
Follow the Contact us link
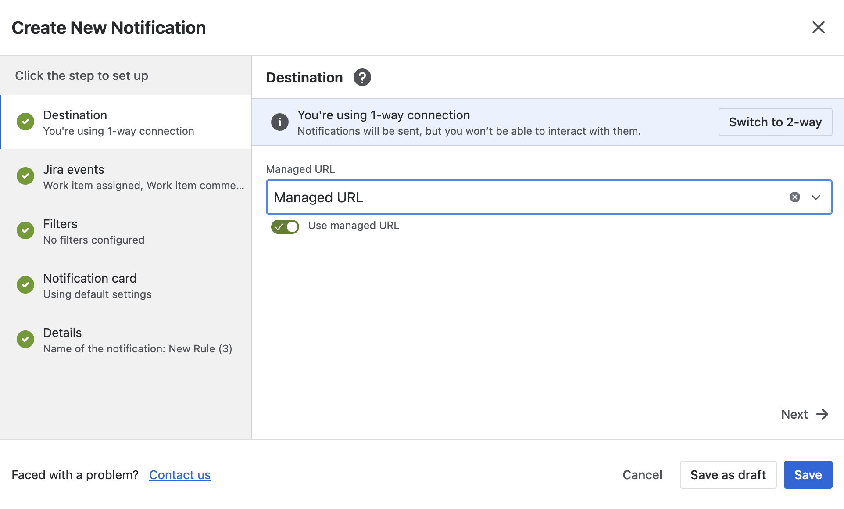click(180, 475)
